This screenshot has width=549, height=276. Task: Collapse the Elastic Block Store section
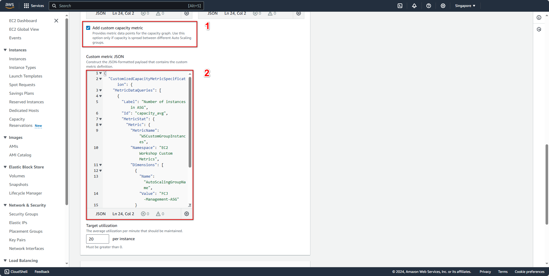[x=5, y=167]
